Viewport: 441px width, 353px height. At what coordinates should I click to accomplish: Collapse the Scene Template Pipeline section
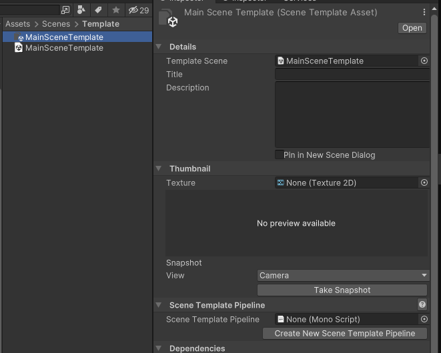point(159,305)
